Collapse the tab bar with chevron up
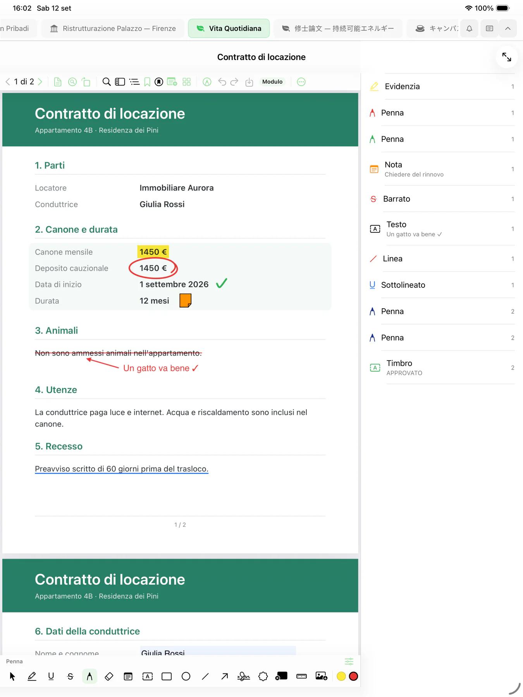The height and width of the screenshot is (697, 523). pos(508,28)
